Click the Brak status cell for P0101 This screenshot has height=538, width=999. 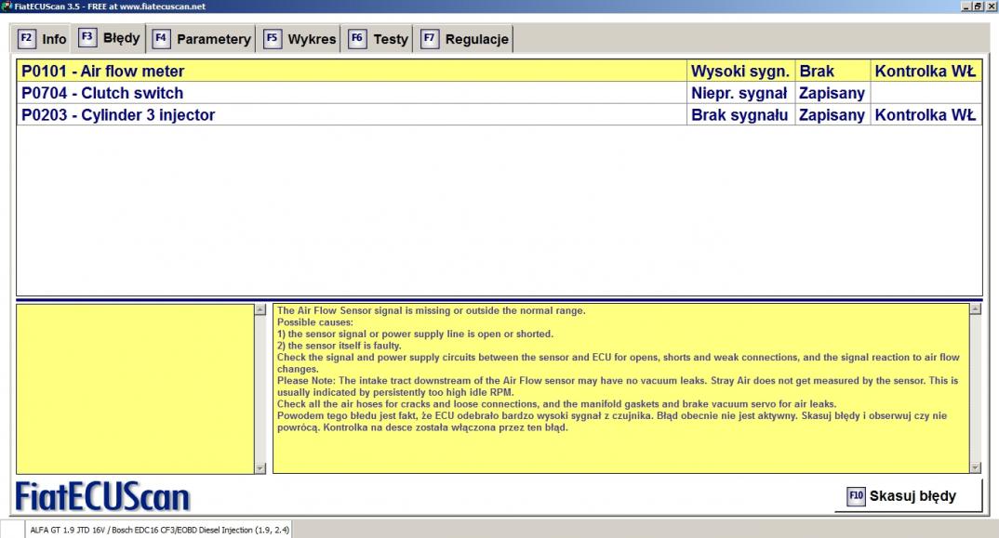coord(832,71)
